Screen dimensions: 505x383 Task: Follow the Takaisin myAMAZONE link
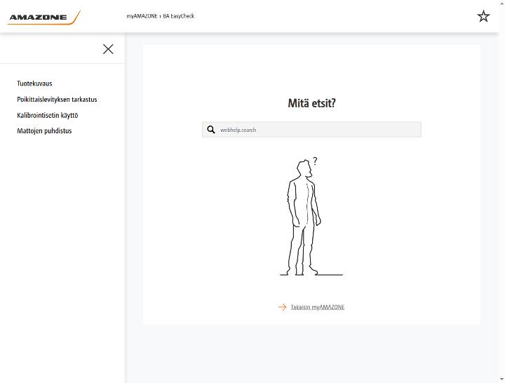point(318,307)
